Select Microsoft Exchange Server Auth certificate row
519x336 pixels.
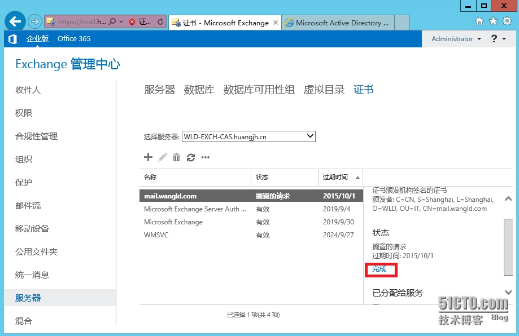pos(251,209)
